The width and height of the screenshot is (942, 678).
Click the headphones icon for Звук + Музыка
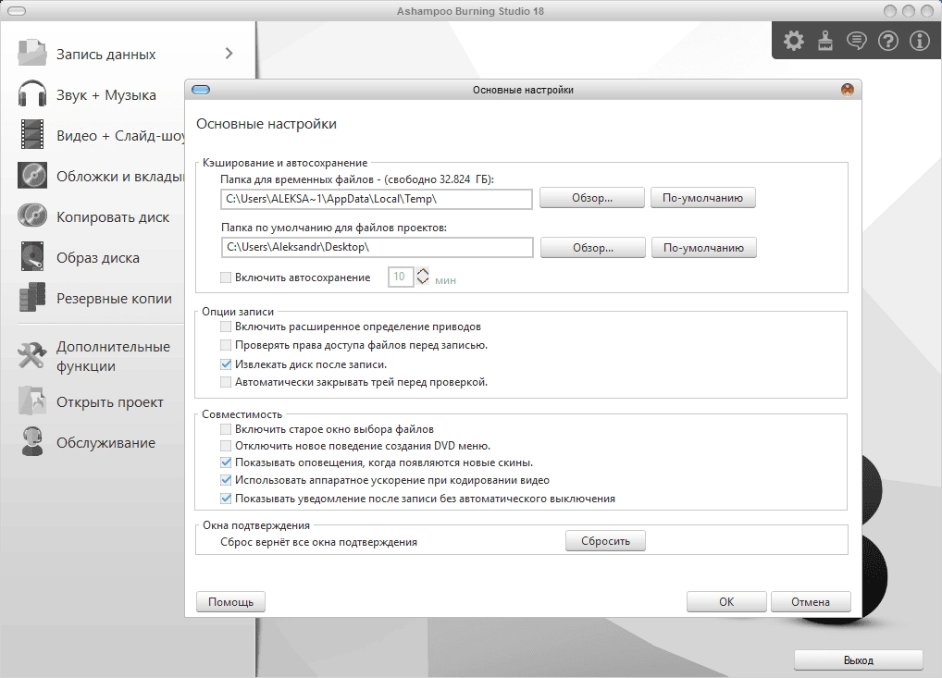(x=31, y=93)
